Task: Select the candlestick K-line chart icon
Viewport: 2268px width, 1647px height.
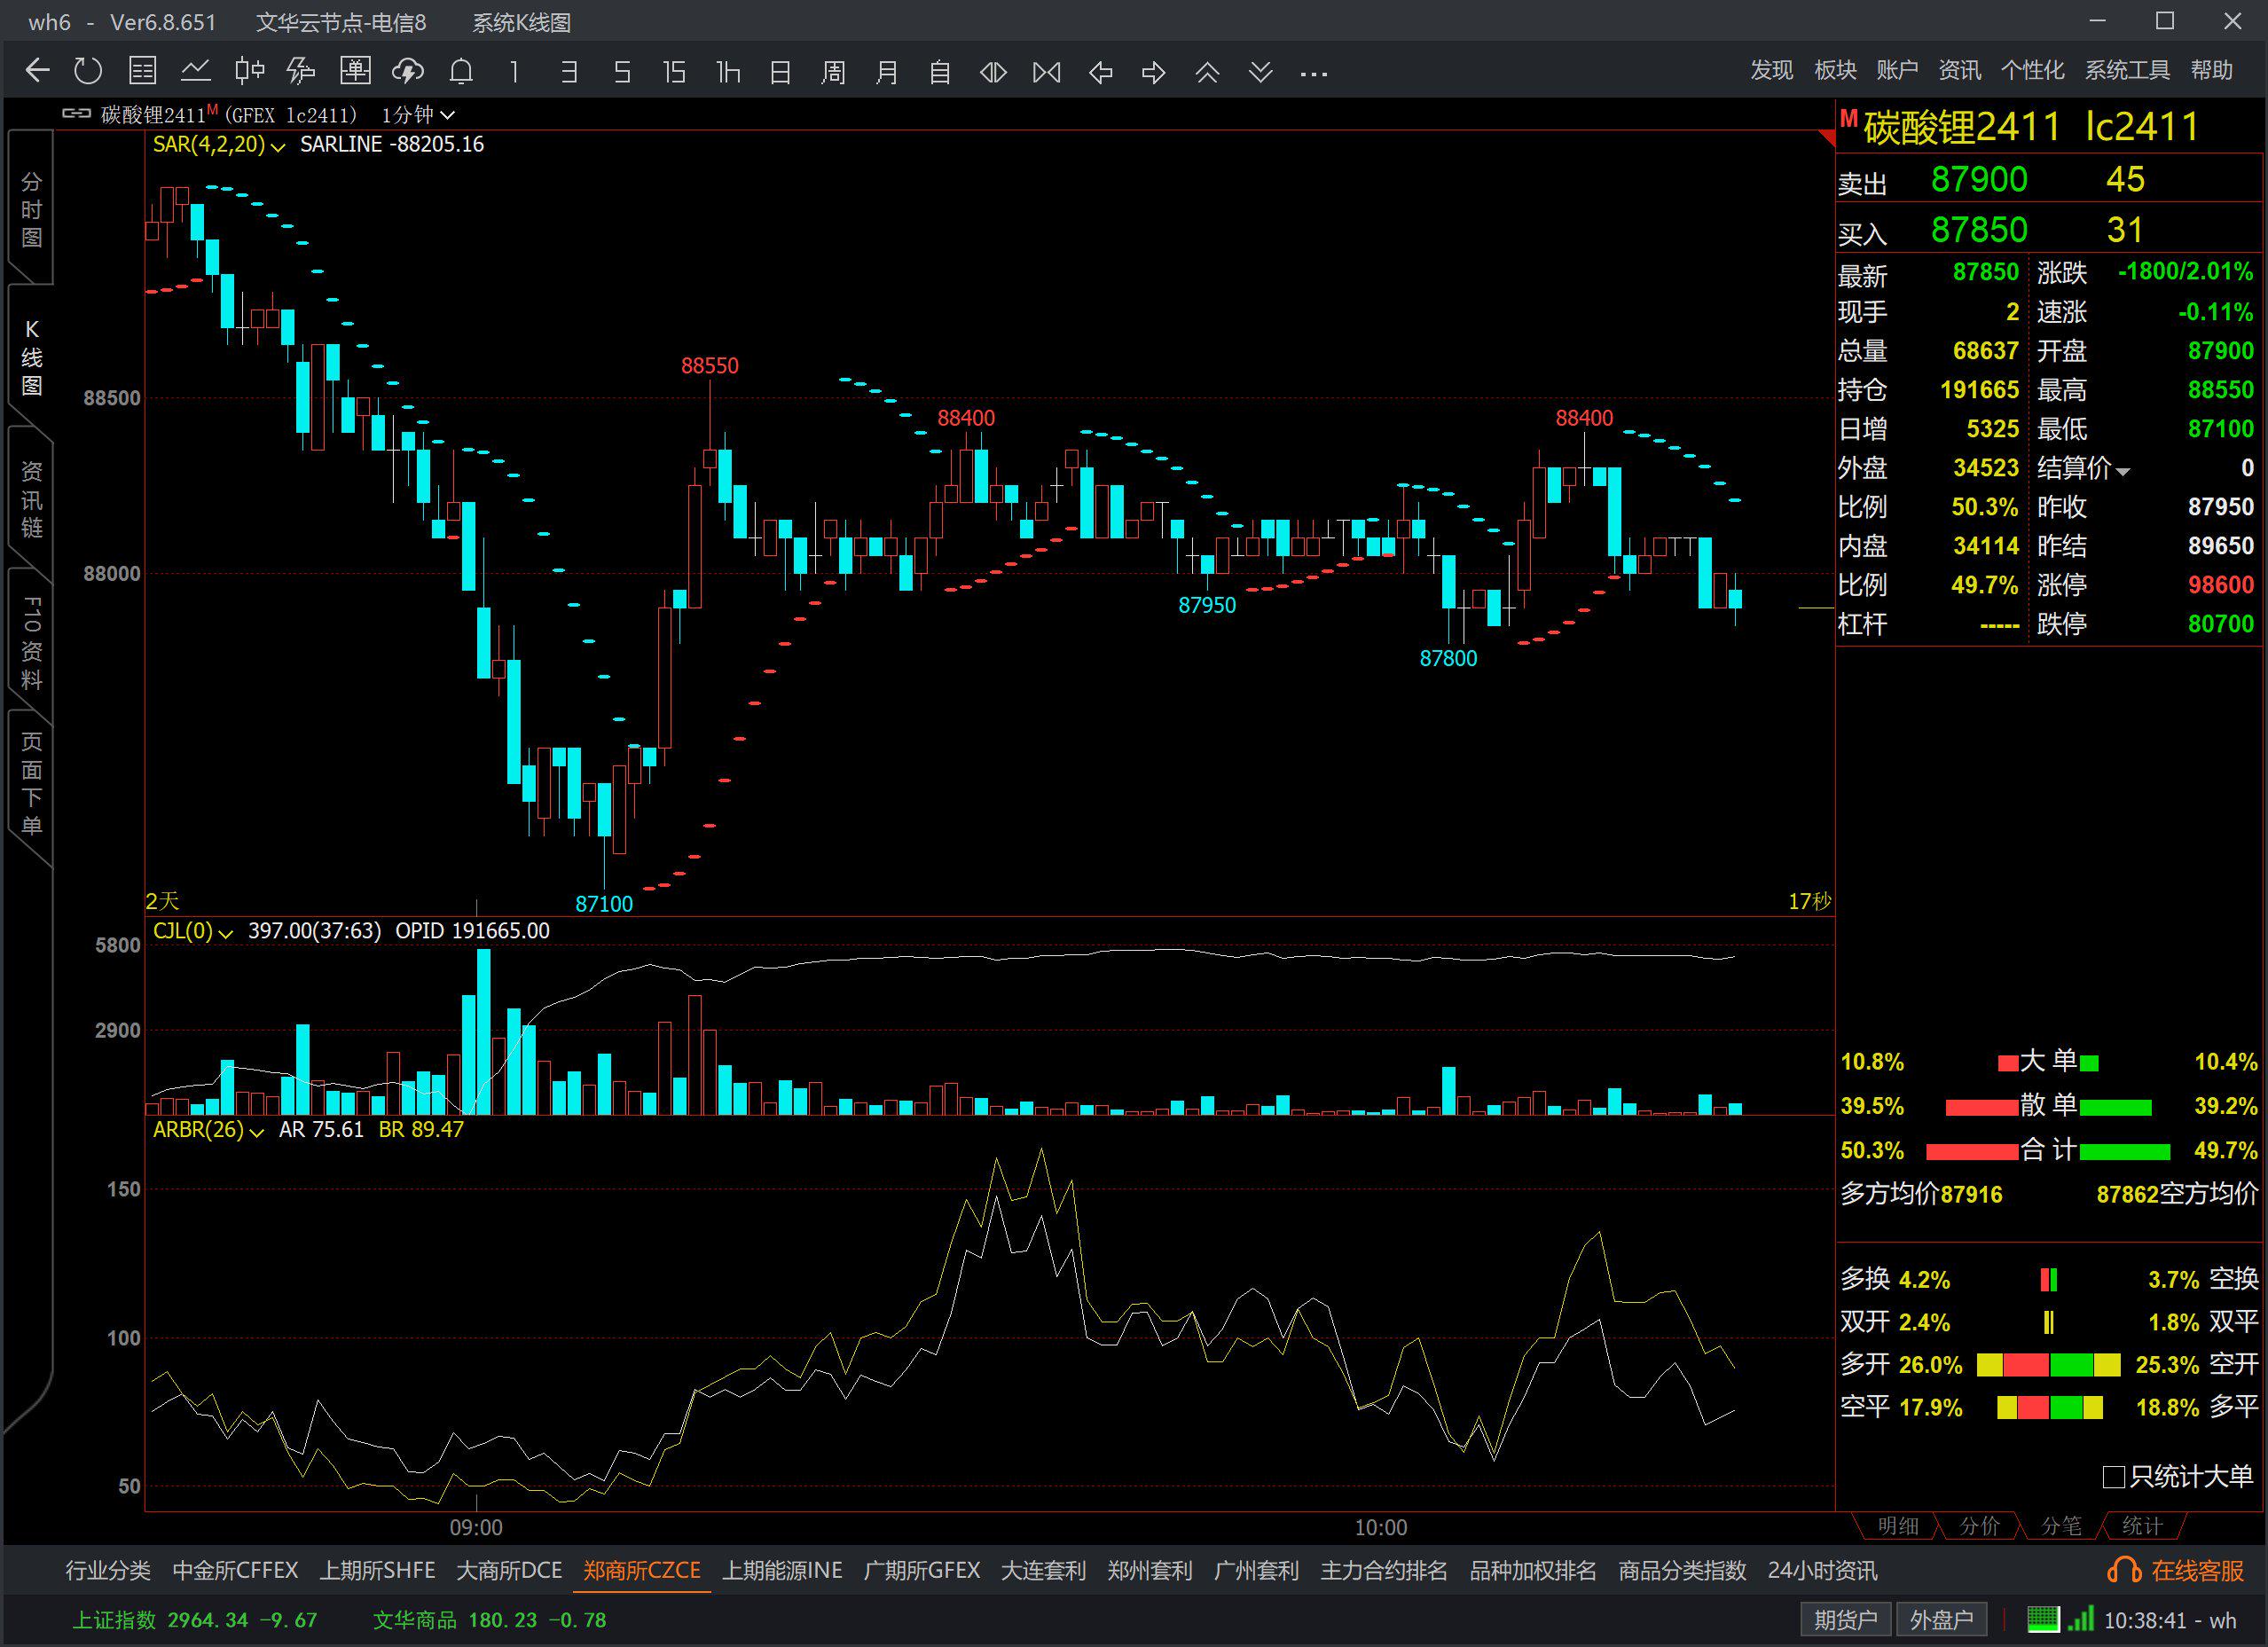Action: coord(249,71)
